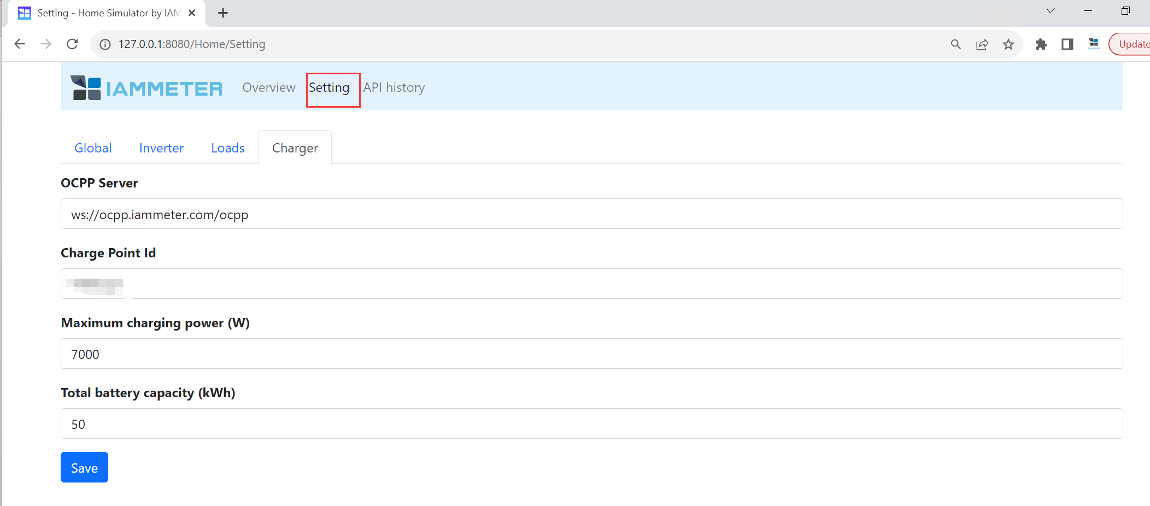Reload the current page
Viewport: 1150px width, 506px height.
(72, 44)
